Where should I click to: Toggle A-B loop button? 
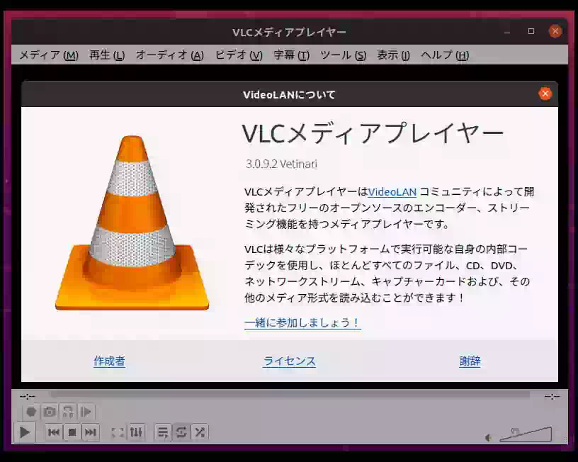coord(68,412)
